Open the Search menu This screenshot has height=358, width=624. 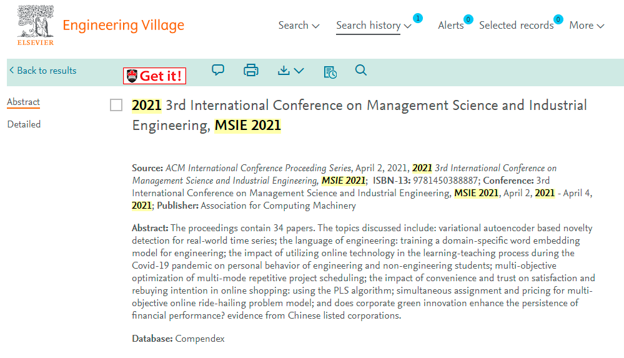(299, 25)
